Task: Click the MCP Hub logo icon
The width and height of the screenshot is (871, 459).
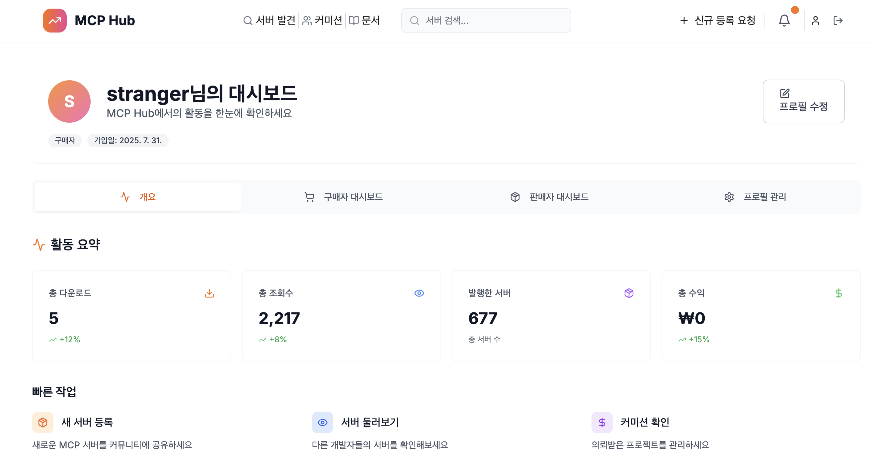Action: pyautogui.click(x=54, y=21)
